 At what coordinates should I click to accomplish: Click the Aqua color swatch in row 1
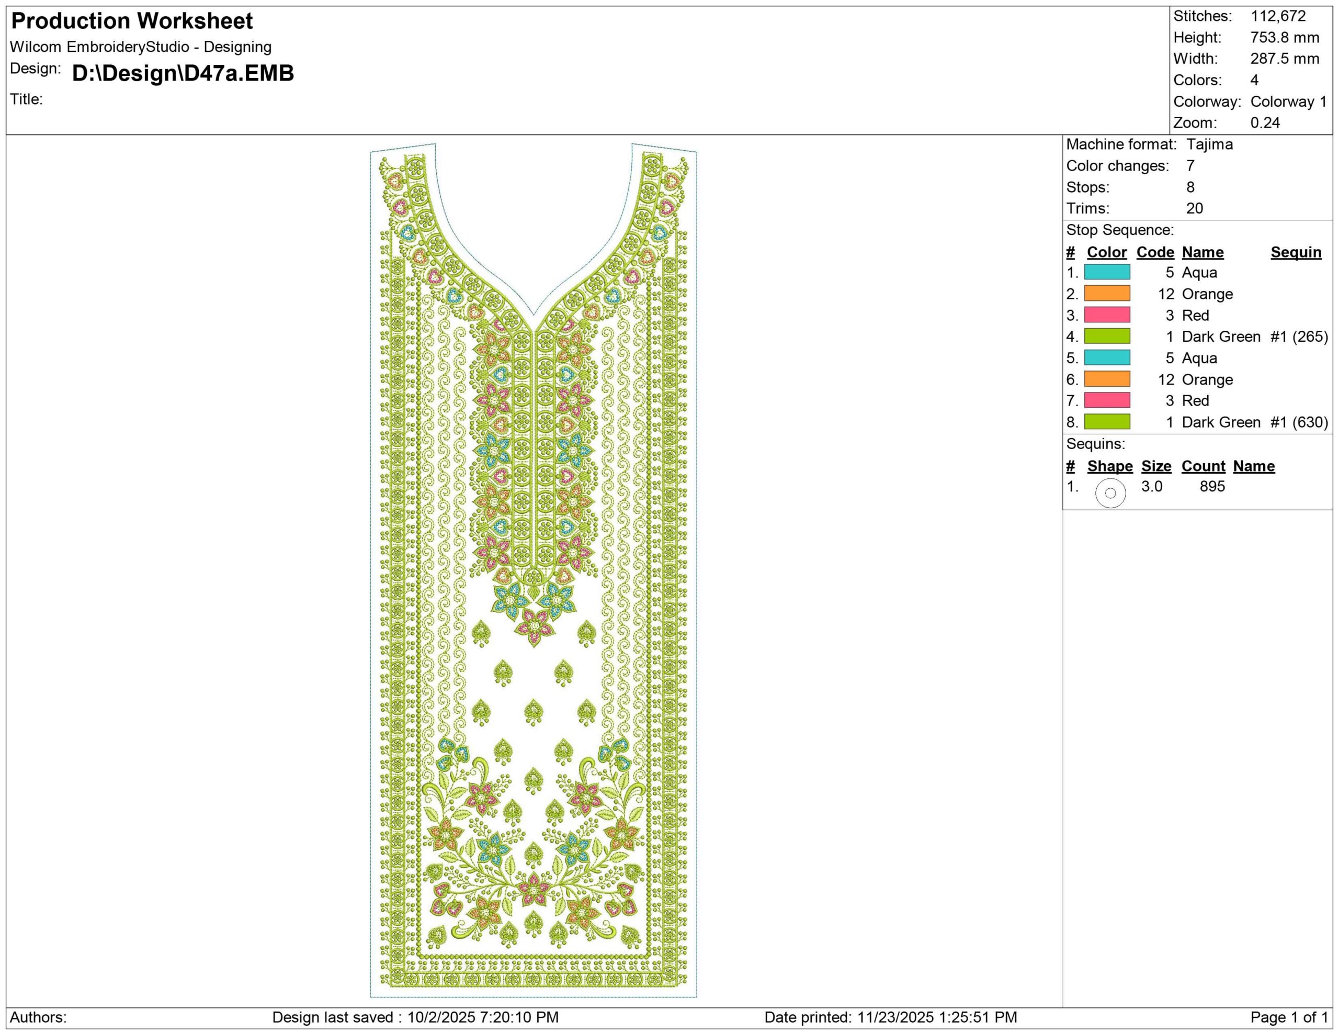tap(1107, 272)
